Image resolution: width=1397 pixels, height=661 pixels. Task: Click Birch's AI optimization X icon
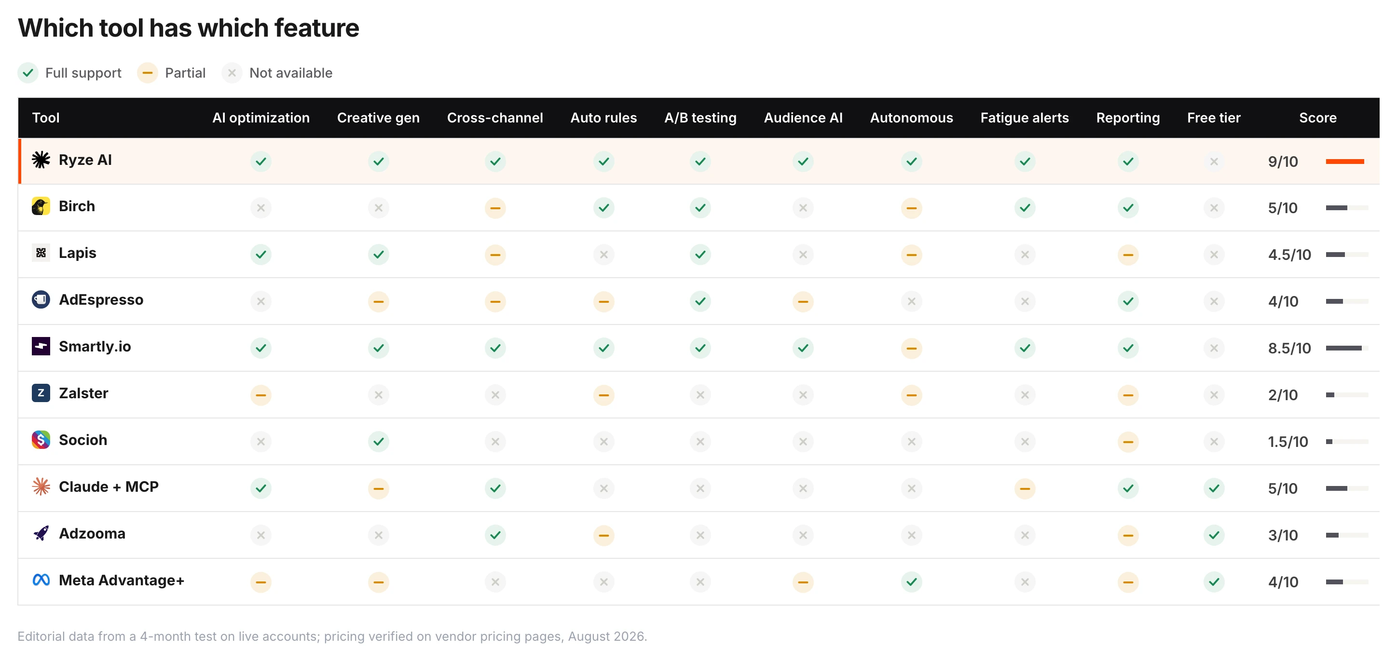point(261,208)
